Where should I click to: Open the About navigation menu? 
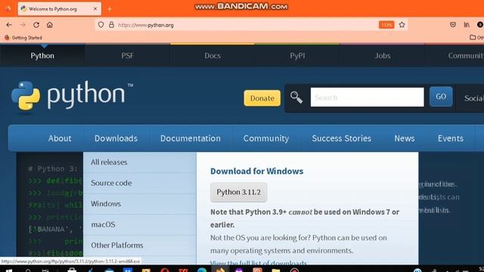coord(60,138)
